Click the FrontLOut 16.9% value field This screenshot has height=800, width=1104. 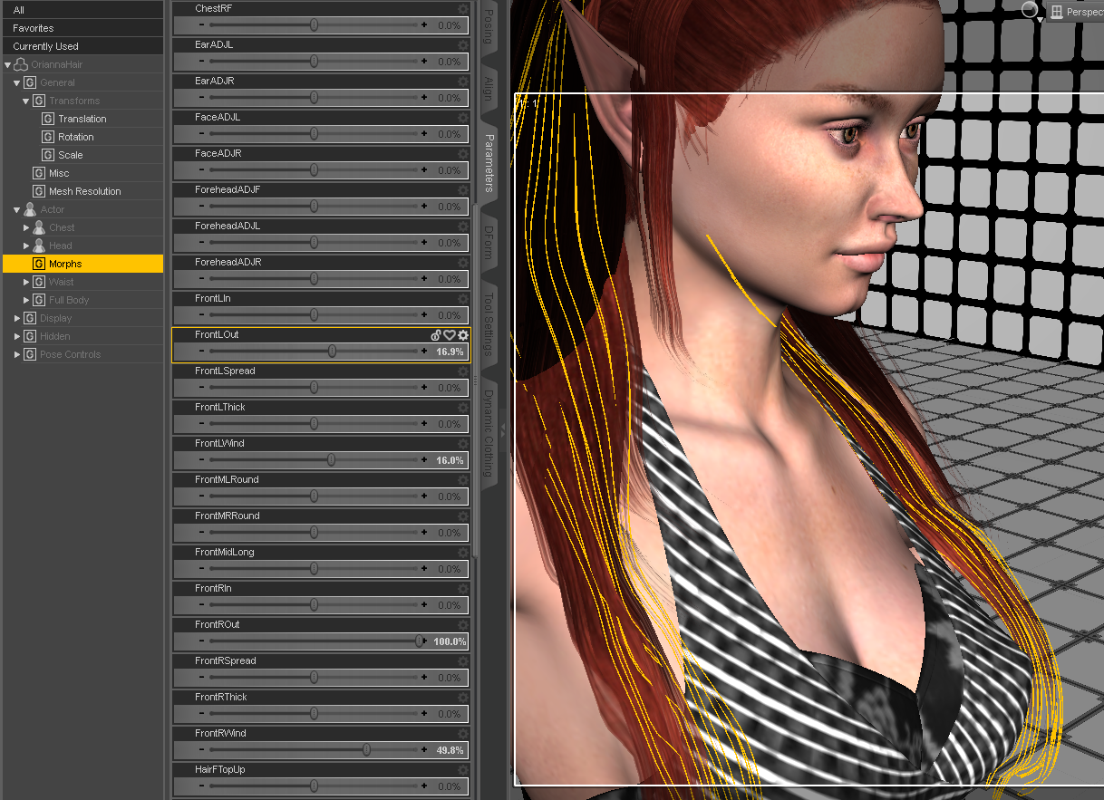(450, 352)
